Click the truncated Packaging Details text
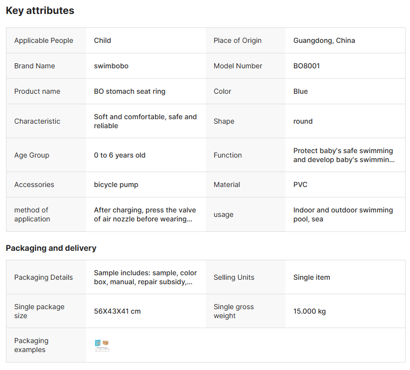The image size is (410, 370). [x=145, y=277]
